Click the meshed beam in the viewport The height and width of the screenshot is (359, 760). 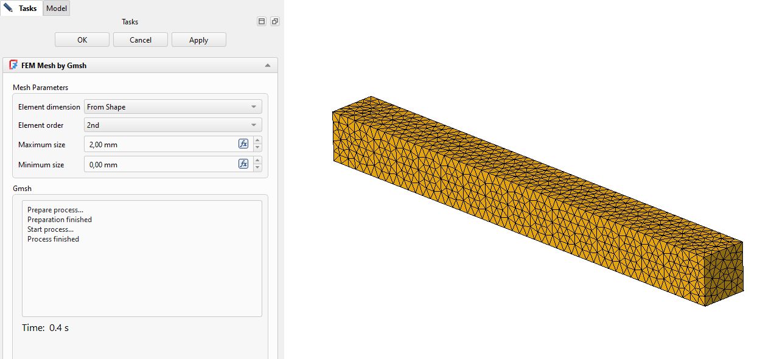pyautogui.click(x=535, y=201)
